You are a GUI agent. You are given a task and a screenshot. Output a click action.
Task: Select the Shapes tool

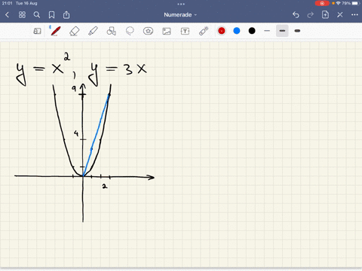(x=112, y=31)
